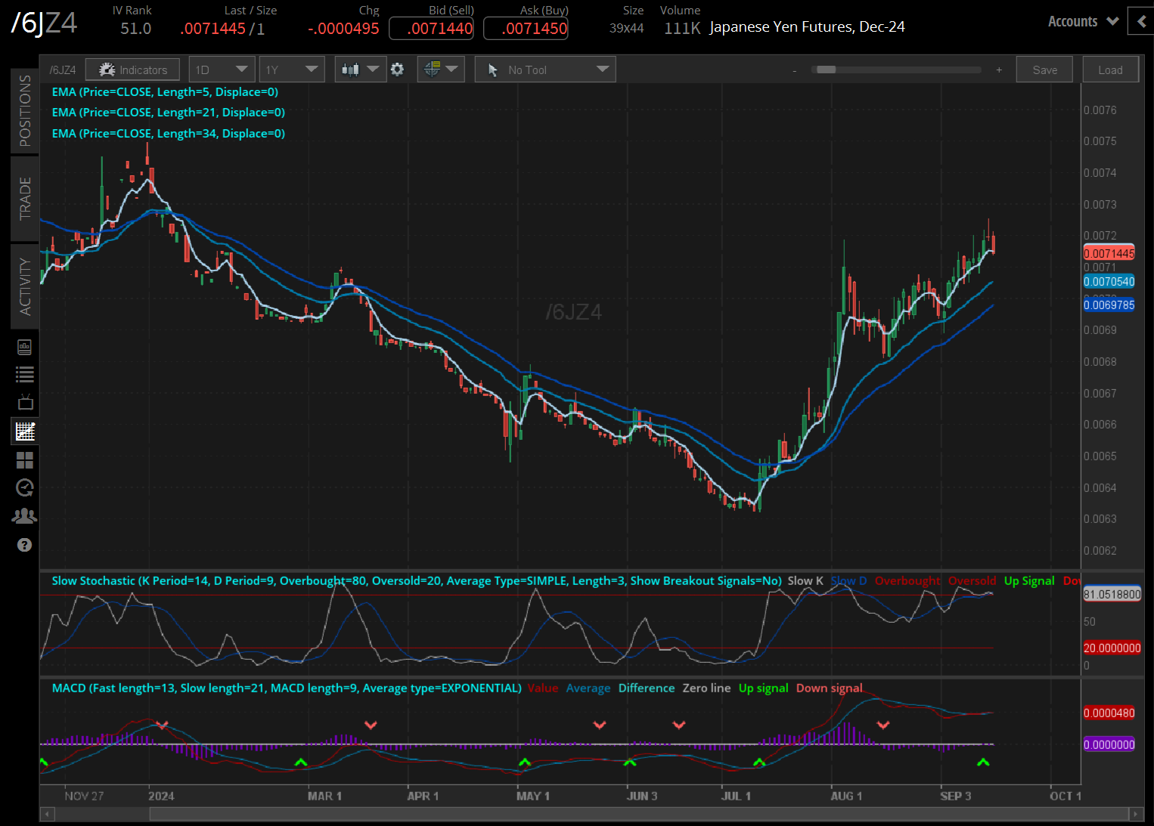
Task: Switch to the TRADE tab
Action: coord(25,198)
